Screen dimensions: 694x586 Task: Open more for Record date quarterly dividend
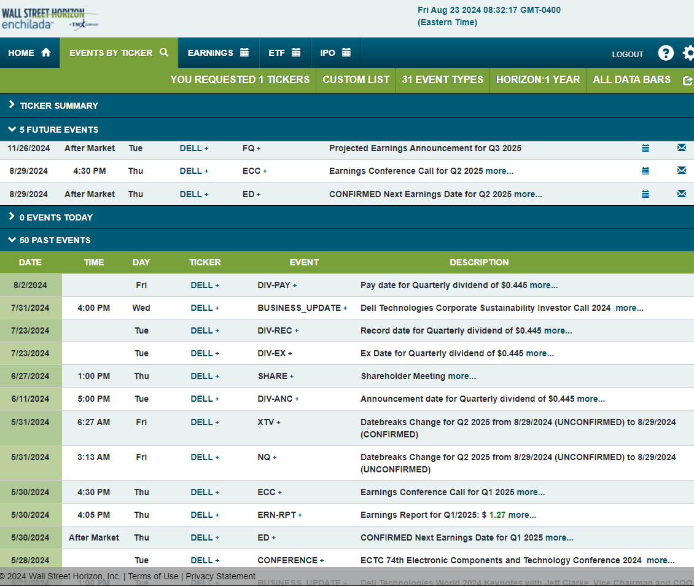tap(558, 330)
